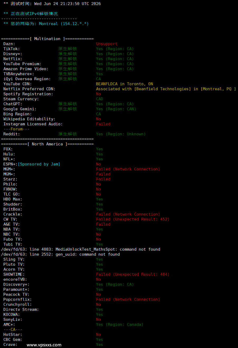Select "Yes (Region: CAN)" for Google Gemini
This screenshot has height=348, width=238.
(x=116, y=109)
